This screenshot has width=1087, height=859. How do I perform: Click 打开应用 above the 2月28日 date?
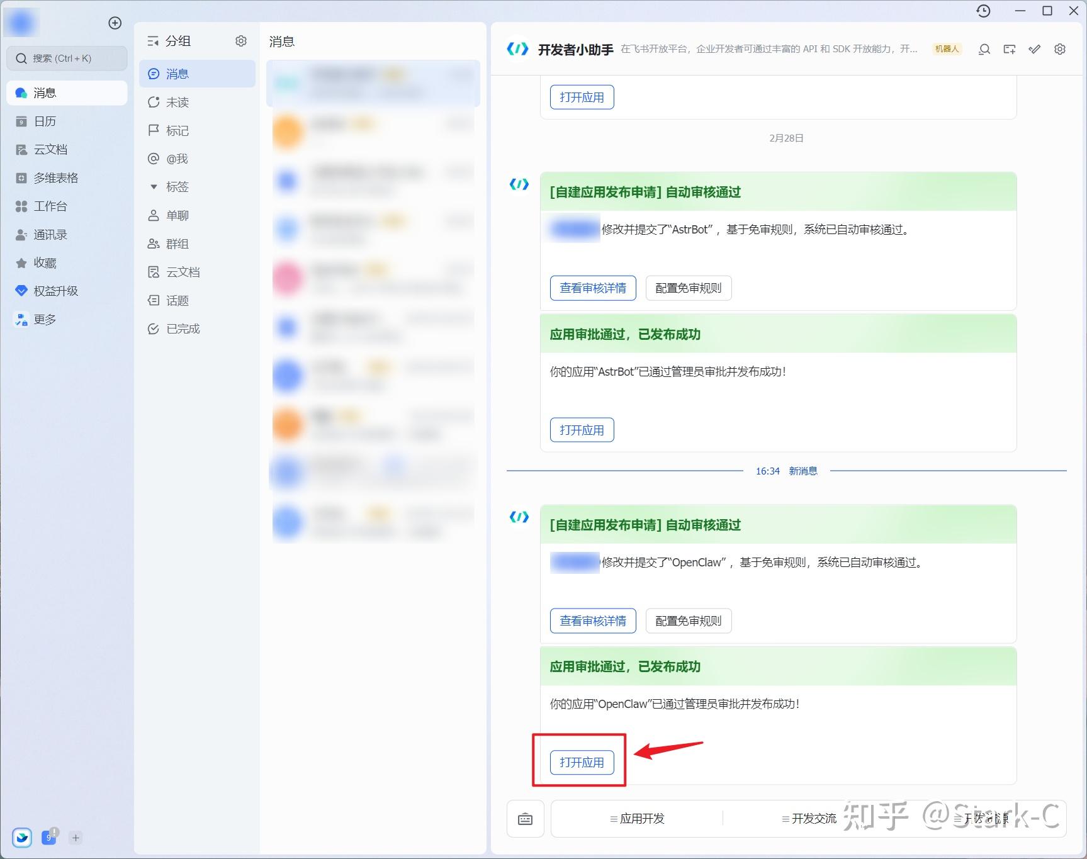582,98
